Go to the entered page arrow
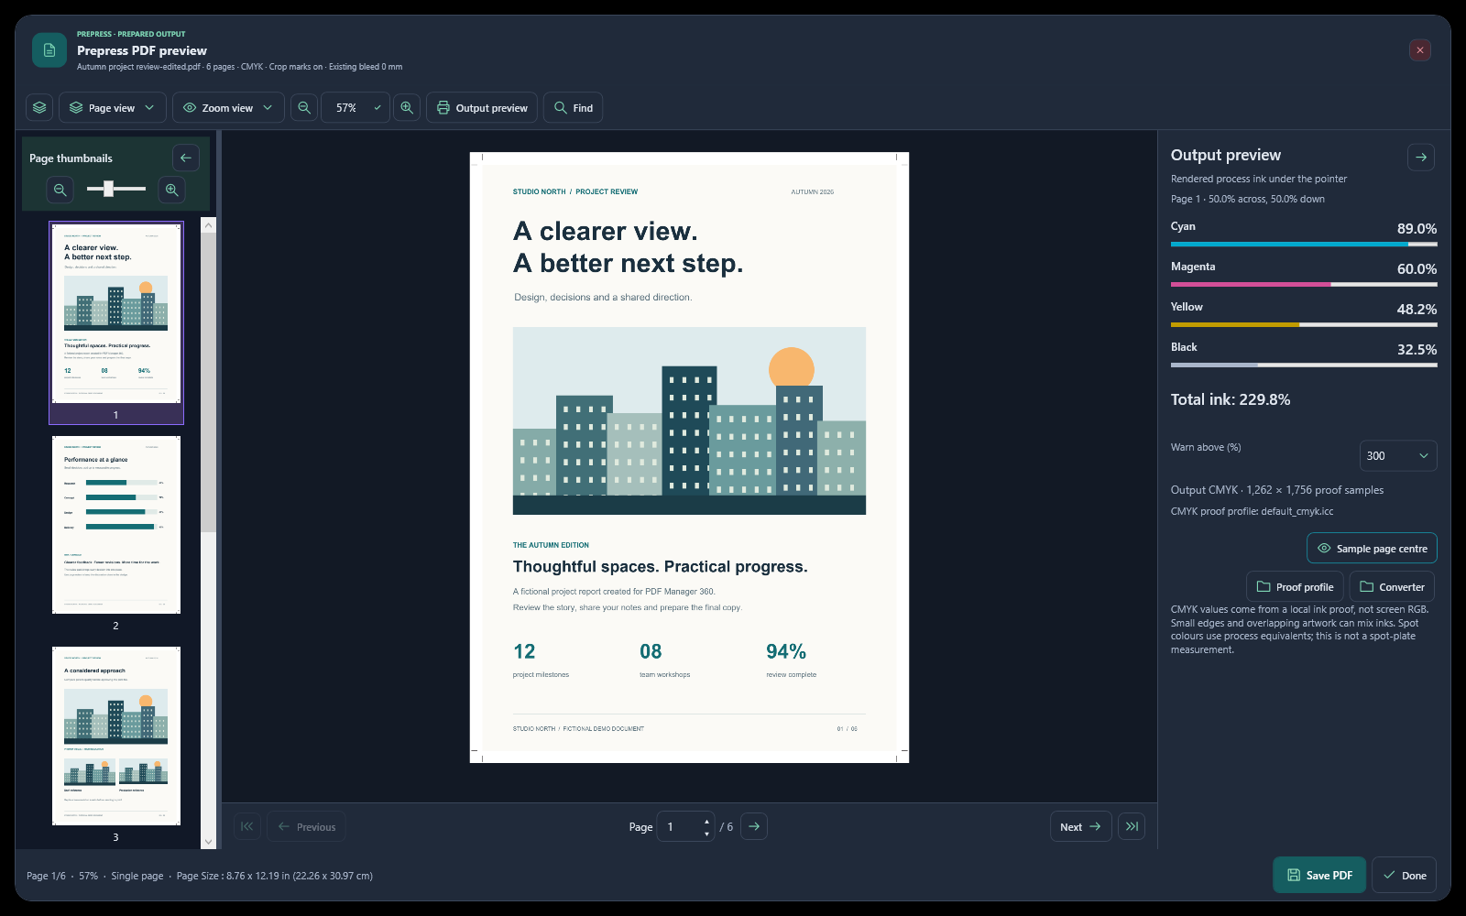This screenshot has width=1466, height=916. pyautogui.click(x=754, y=826)
